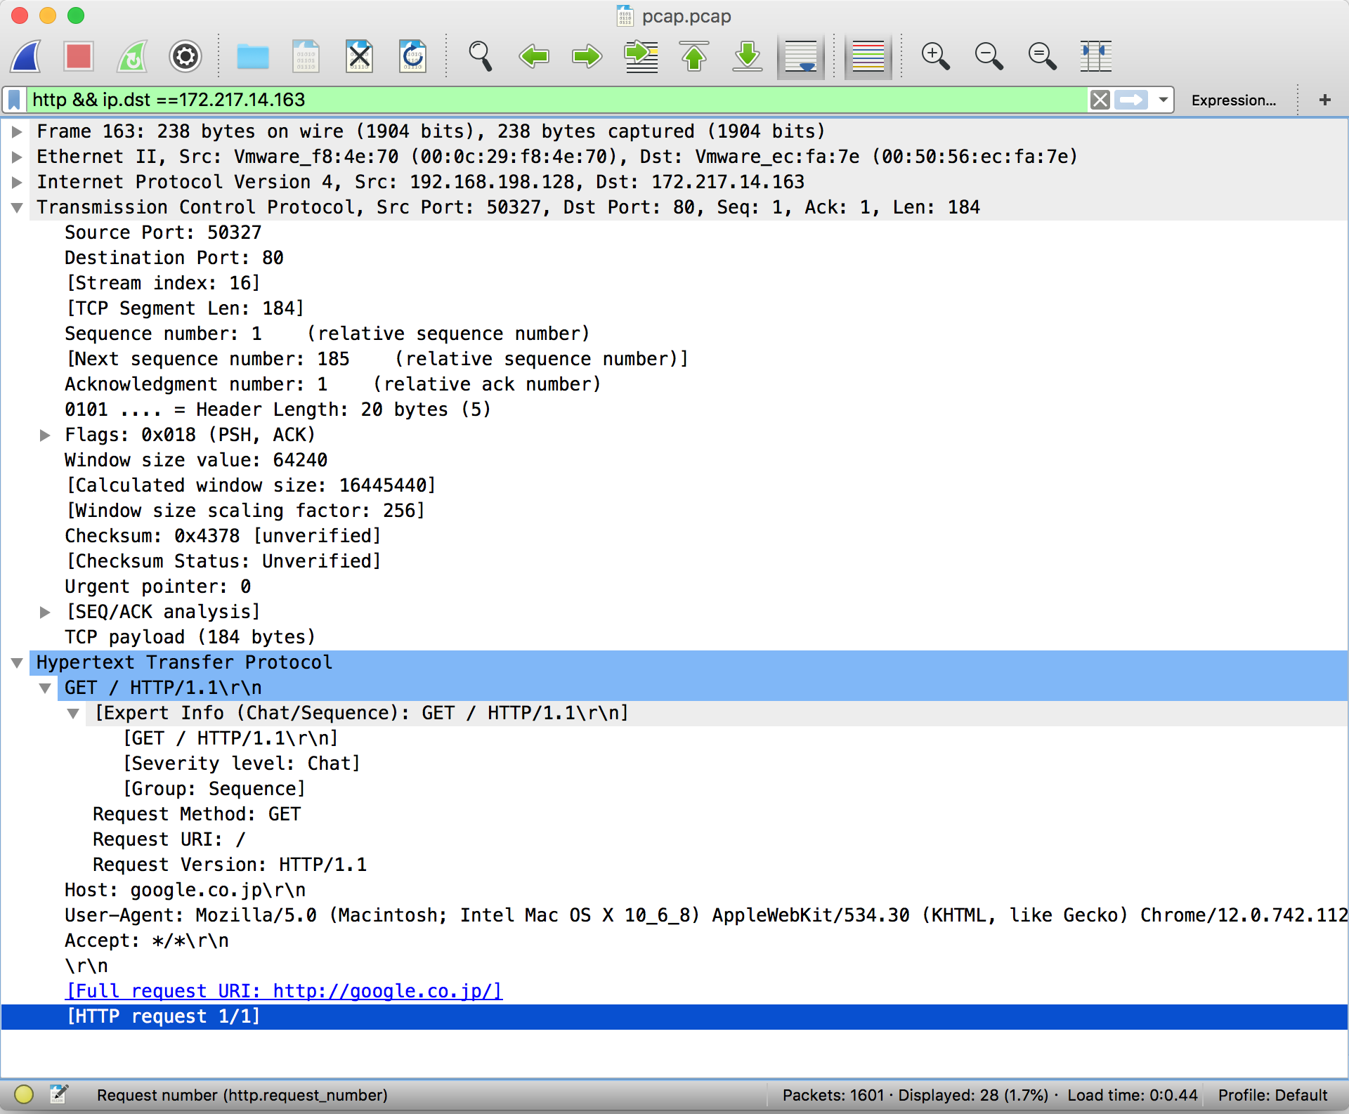The image size is (1349, 1114).
Task: Reload this capture file
Action: coord(413,56)
